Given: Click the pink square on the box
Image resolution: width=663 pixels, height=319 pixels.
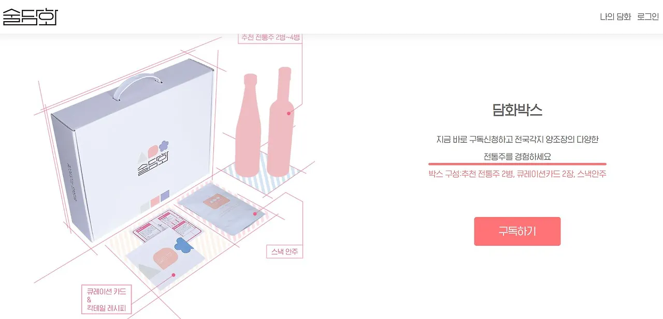Looking at the screenshot, I should click(155, 201).
